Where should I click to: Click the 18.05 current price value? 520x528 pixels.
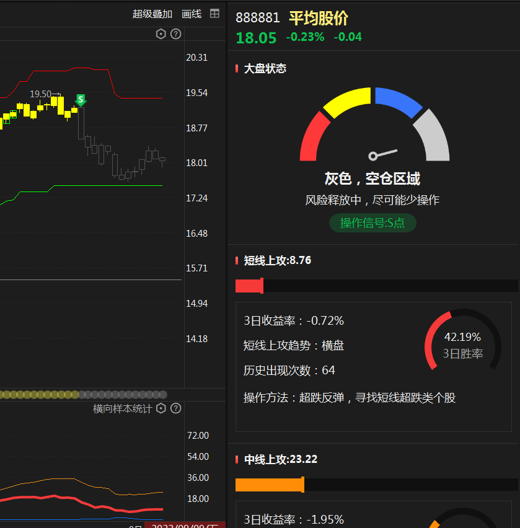pos(256,38)
